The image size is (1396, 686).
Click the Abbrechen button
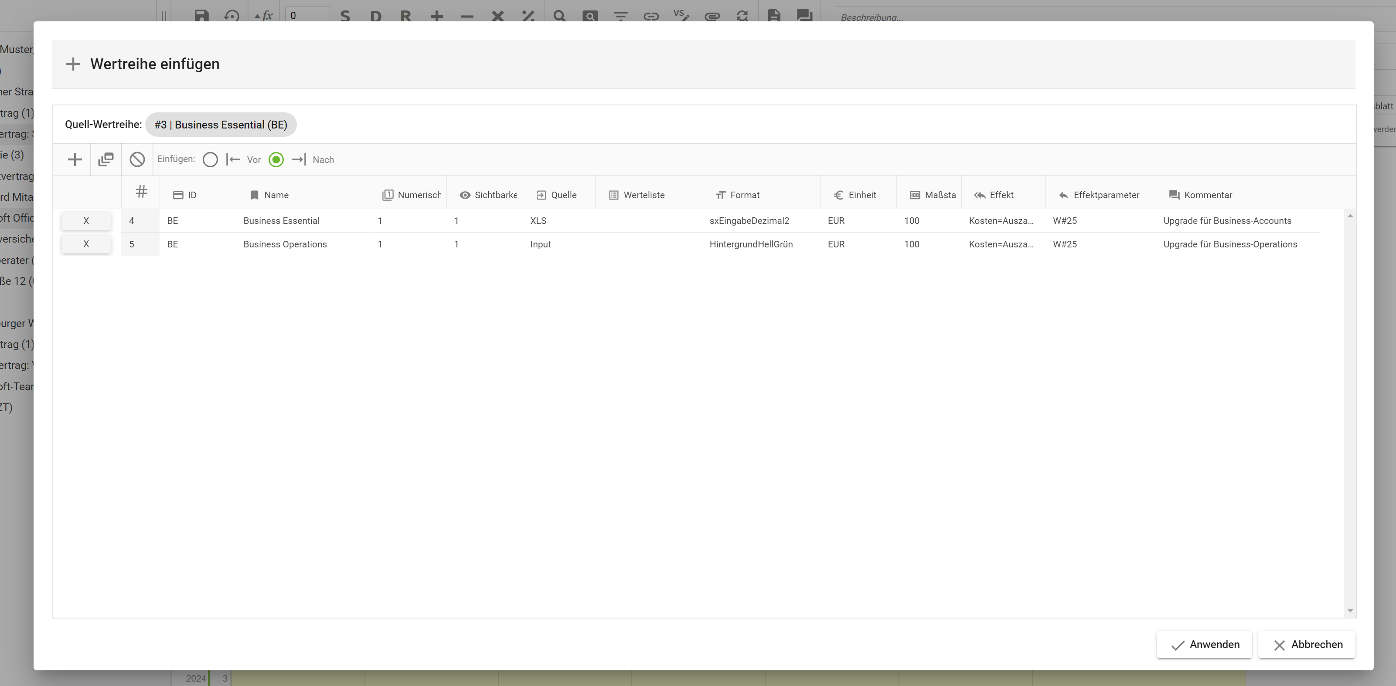coord(1307,644)
